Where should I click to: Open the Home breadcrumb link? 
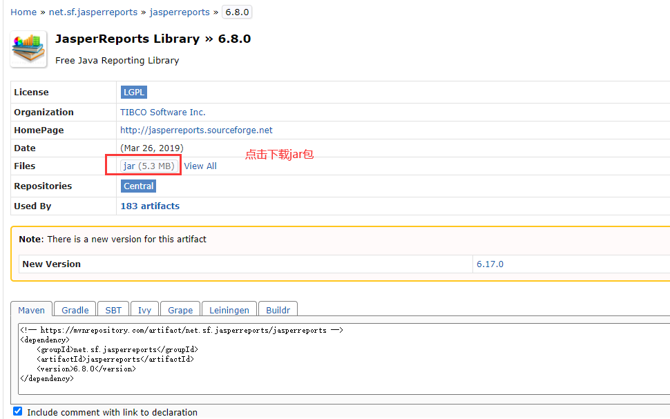point(23,12)
